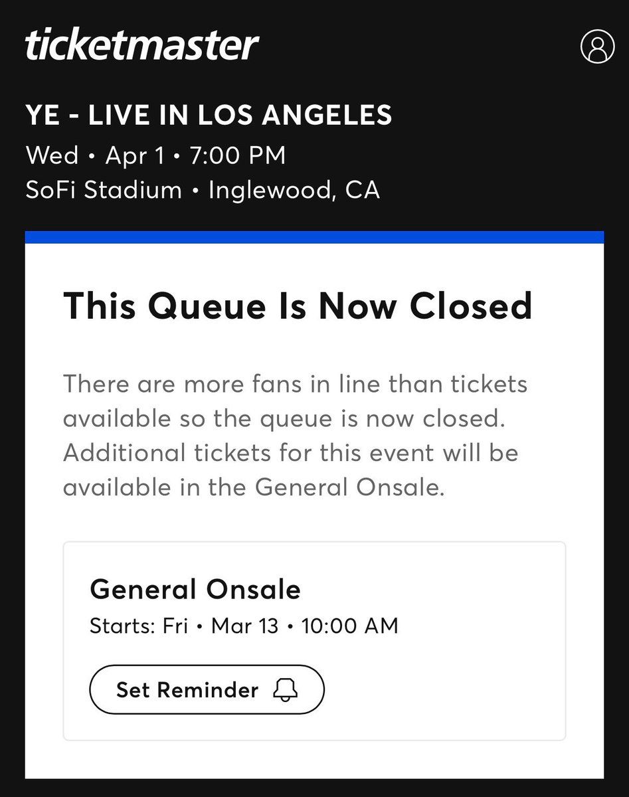Image resolution: width=629 pixels, height=797 pixels.
Task: Click the This Queue Is Now Closed heading
Action: [298, 307]
